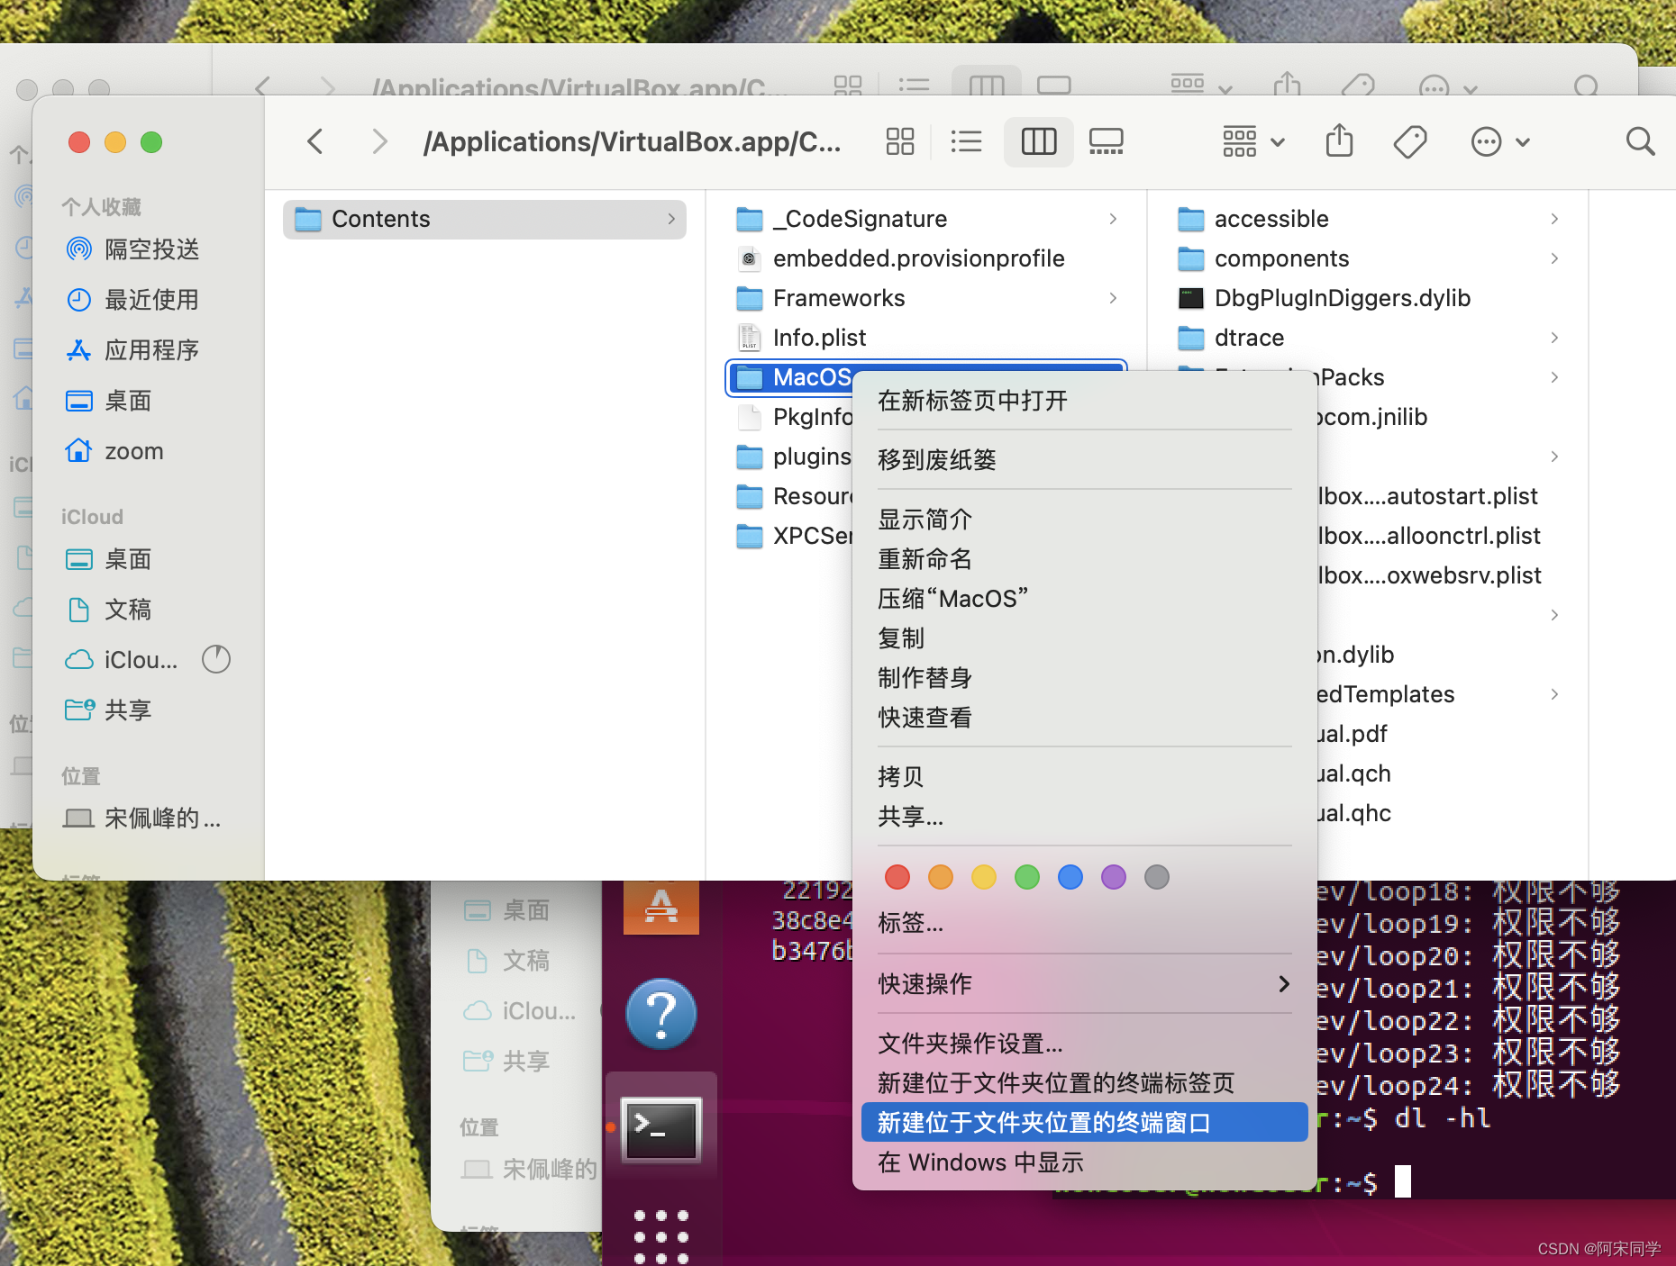This screenshot has width=1676, height=1266.
Task: Choose 重新命名 from context menu
Action: tap(1084, 559)
